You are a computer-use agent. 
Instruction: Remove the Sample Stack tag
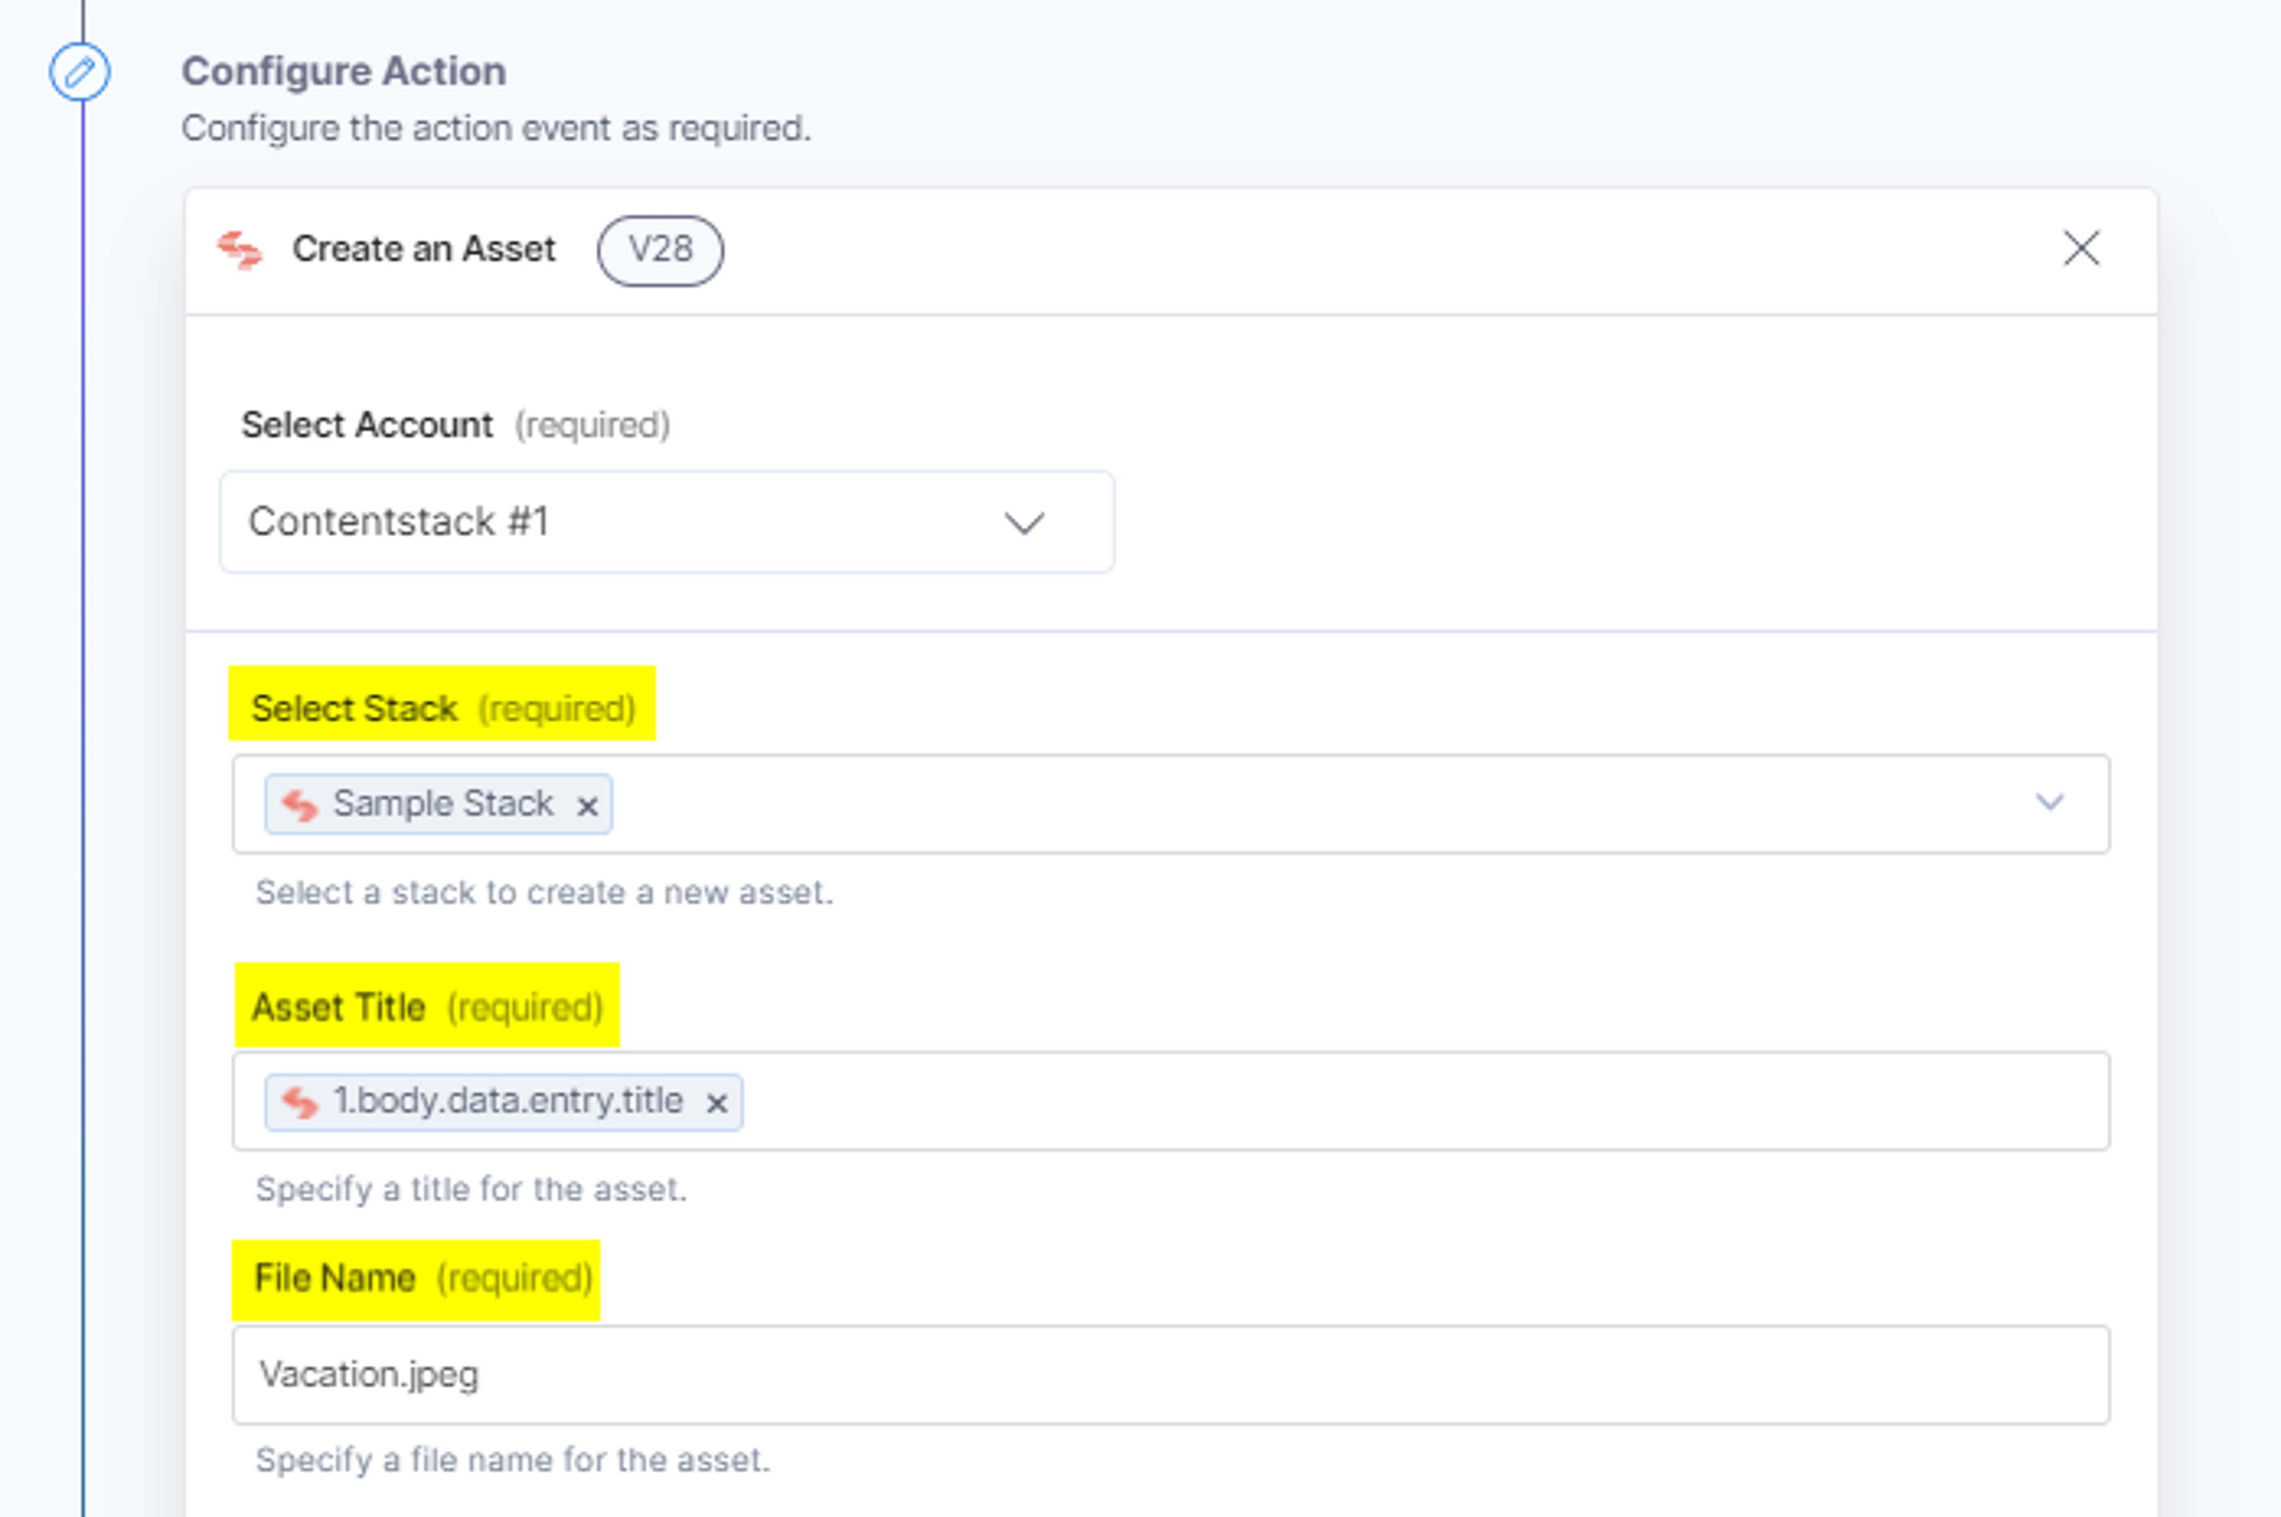587,806
